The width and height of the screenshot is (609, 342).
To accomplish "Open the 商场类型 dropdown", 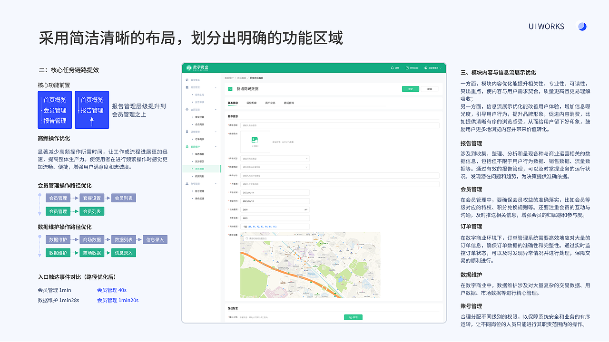I will point(275,158).
